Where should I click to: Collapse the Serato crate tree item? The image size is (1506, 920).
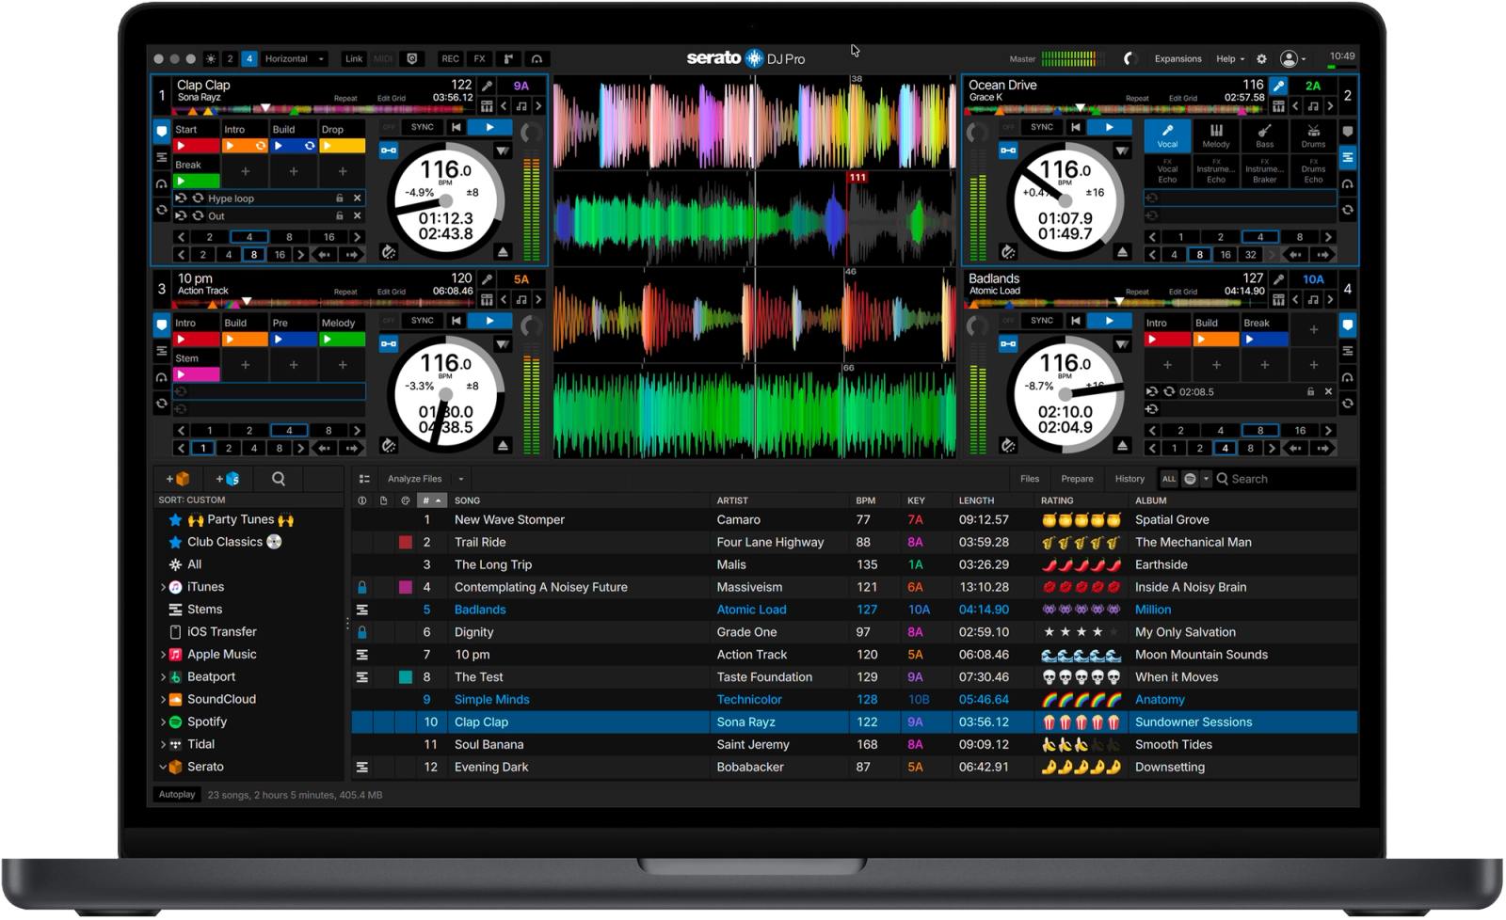point(163,767)
